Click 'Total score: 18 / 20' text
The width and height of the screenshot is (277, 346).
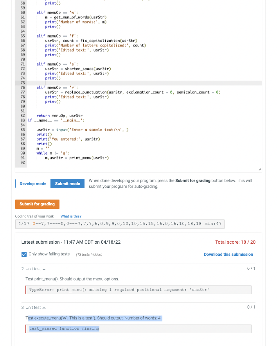235,242
